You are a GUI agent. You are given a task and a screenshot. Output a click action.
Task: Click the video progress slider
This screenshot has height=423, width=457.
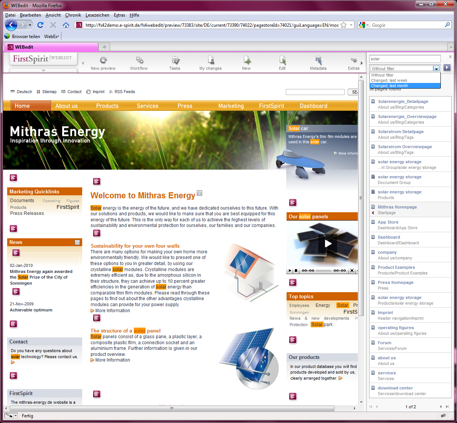click(x=324, y=270)
